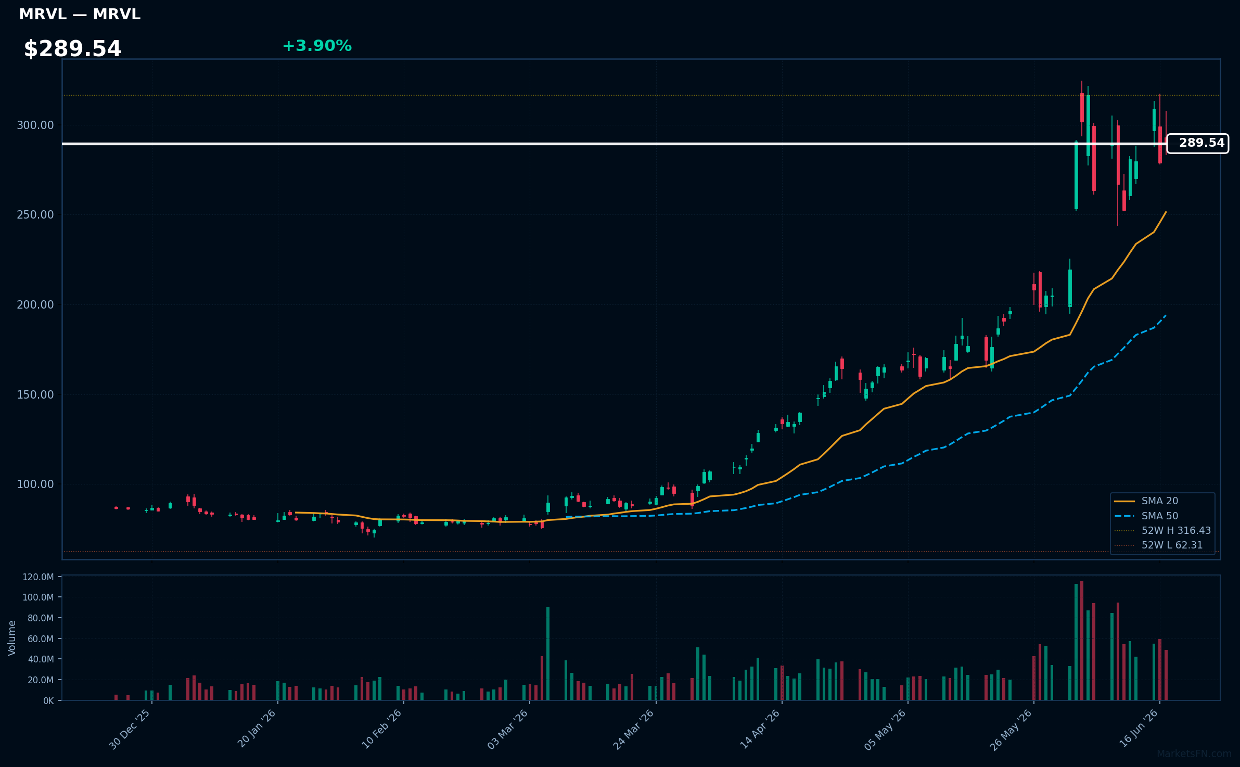This screenshot has width=1240, height=767.
Task: Click the 24 Mar '26 date label
Action: (633, 730)
